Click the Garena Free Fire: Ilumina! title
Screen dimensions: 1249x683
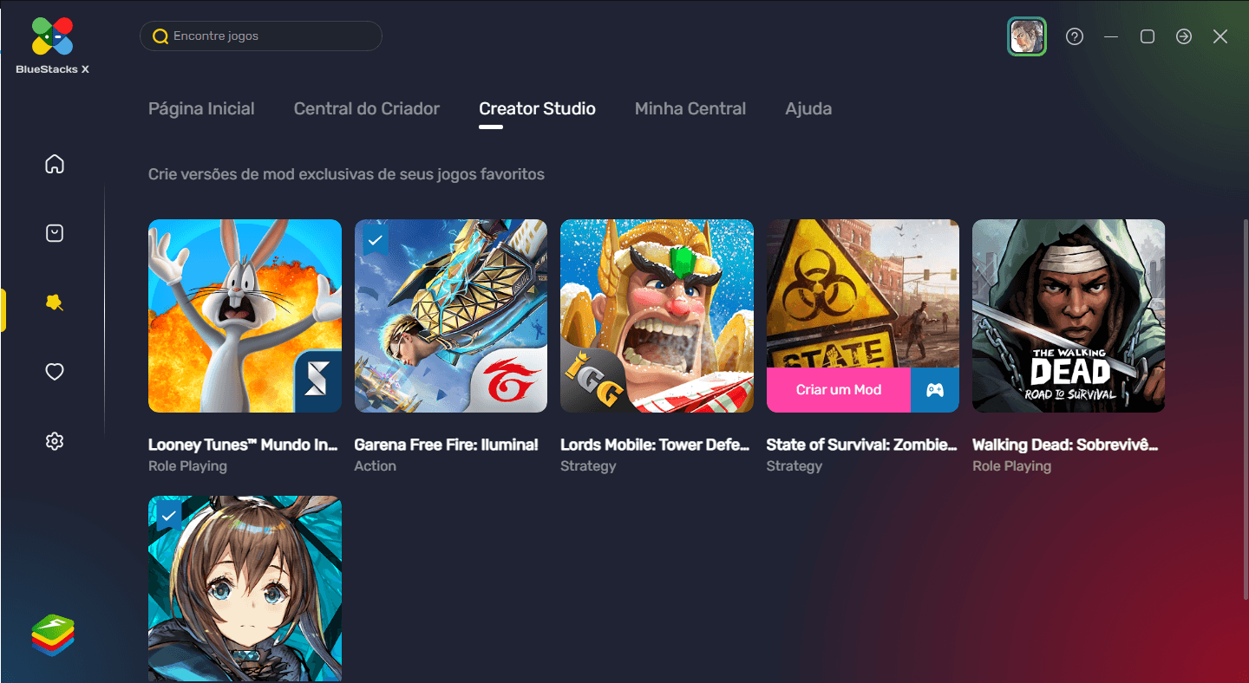447,445
